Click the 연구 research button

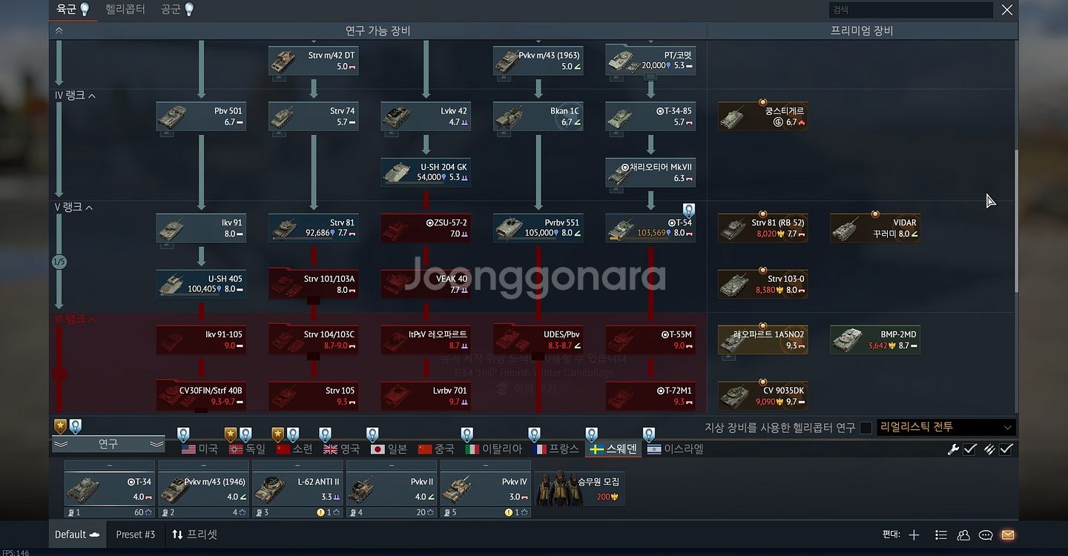(x=108, y=444)
